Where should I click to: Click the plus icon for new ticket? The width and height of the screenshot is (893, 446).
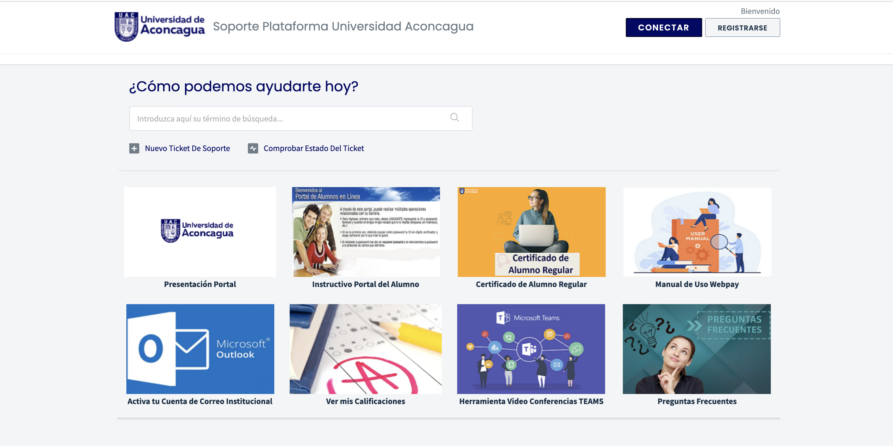[134, 149]
